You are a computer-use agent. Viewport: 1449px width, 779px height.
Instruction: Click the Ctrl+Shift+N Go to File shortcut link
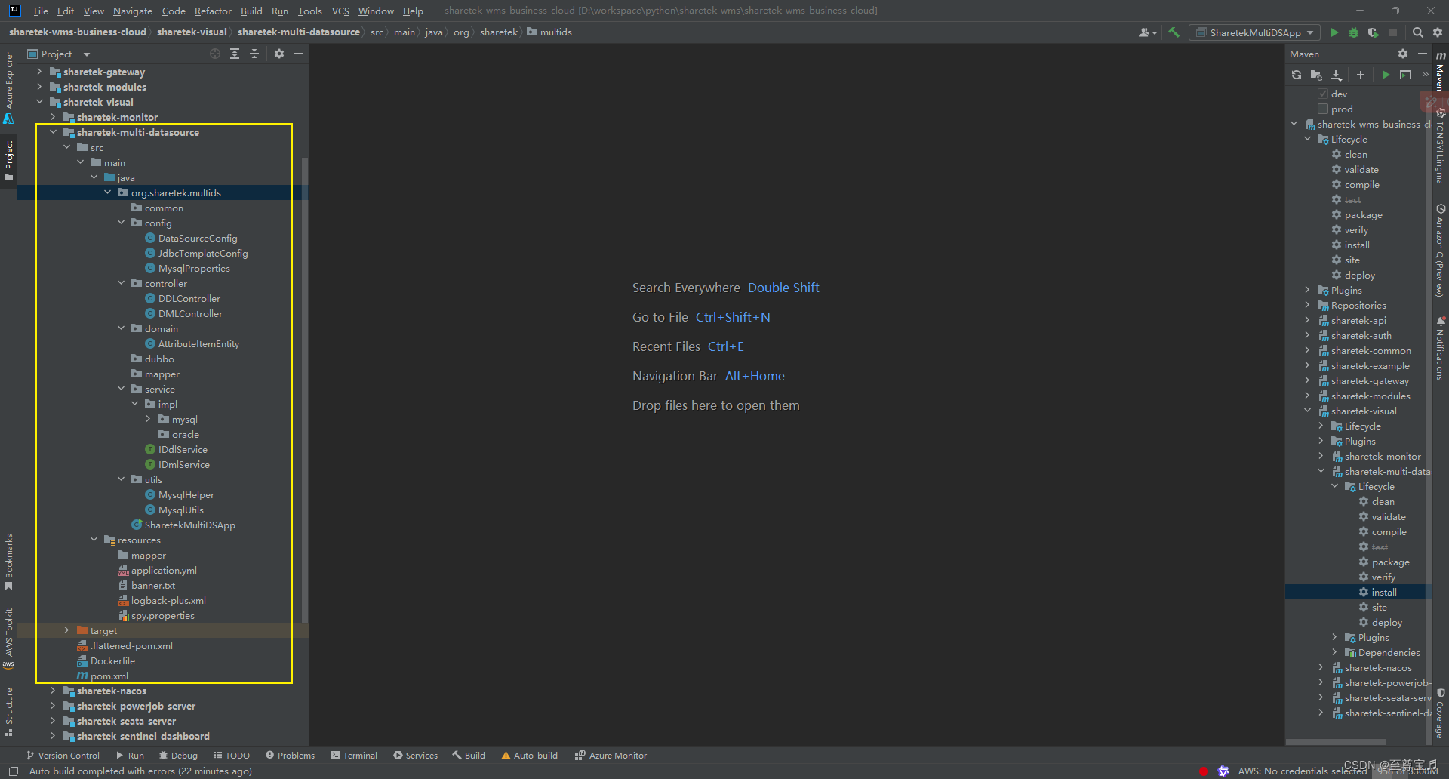pos(733,316)
